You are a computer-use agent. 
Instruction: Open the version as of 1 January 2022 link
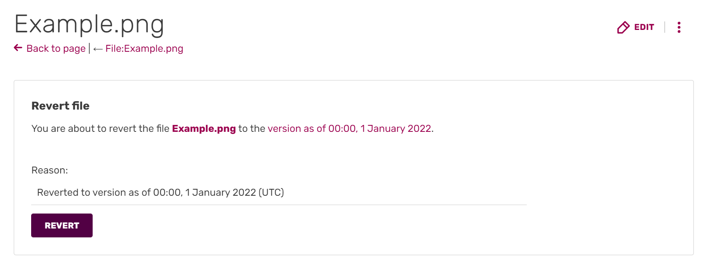pyautogui.click(x=350, y=129)
